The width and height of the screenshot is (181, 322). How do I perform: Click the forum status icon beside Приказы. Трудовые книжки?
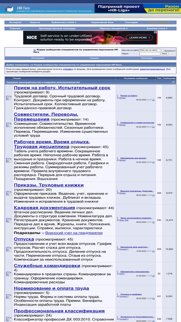point(9,193)
